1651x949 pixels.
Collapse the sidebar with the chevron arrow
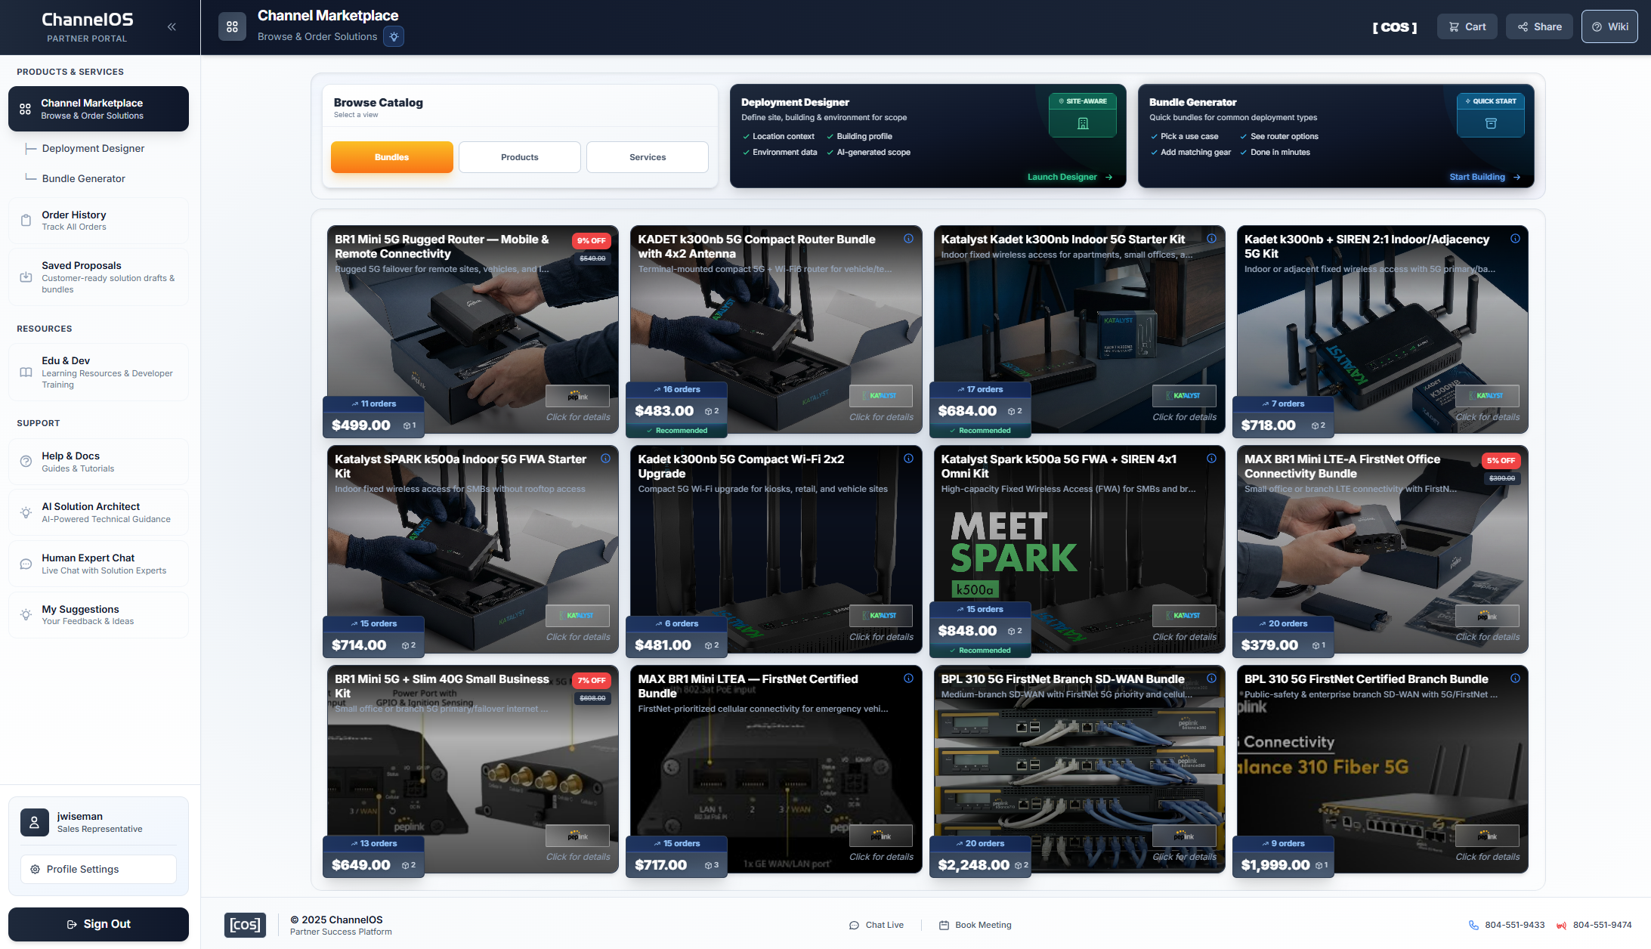[x=172, y=26]
